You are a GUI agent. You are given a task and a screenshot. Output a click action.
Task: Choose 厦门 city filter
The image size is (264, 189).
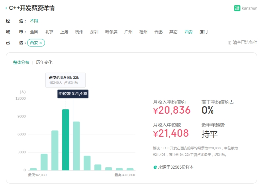pos(203,32)
